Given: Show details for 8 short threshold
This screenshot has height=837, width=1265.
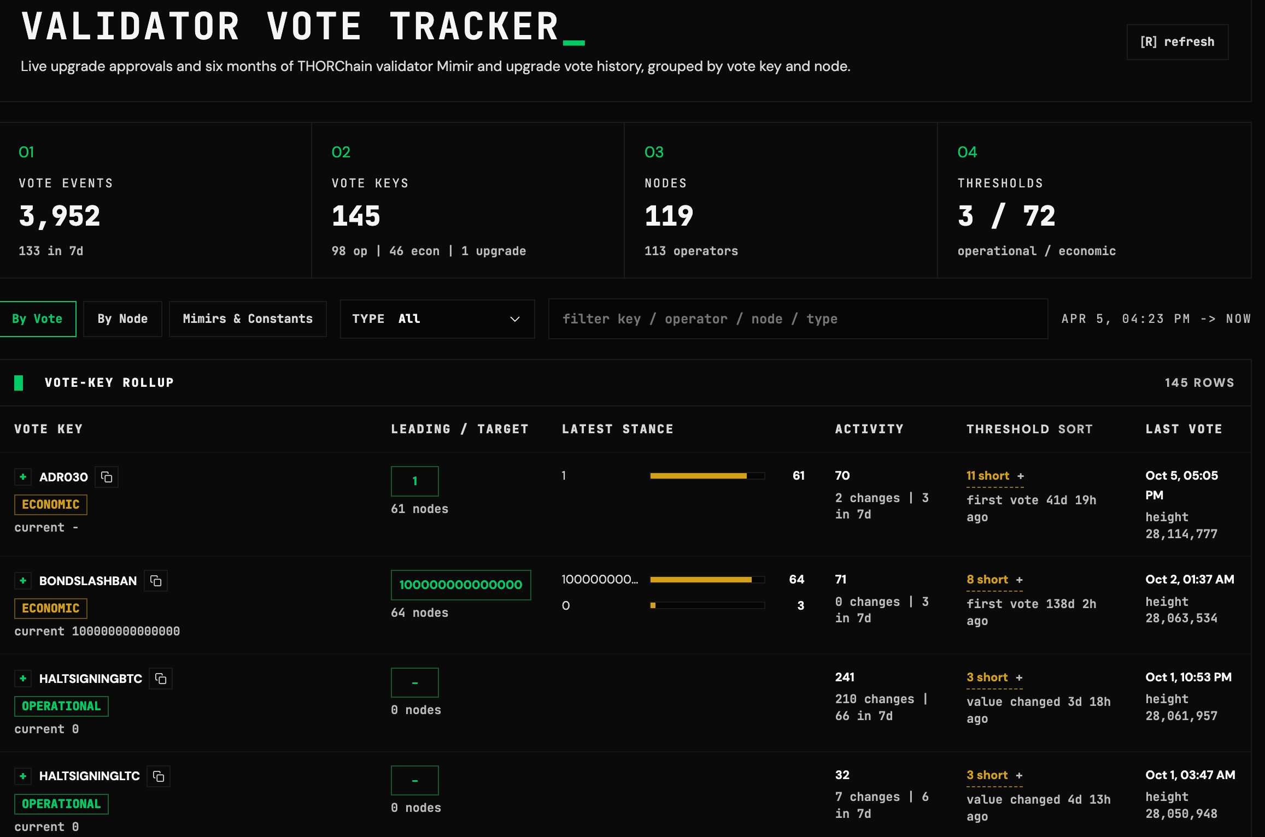Looking at the screenshot, I should (994, 580).
